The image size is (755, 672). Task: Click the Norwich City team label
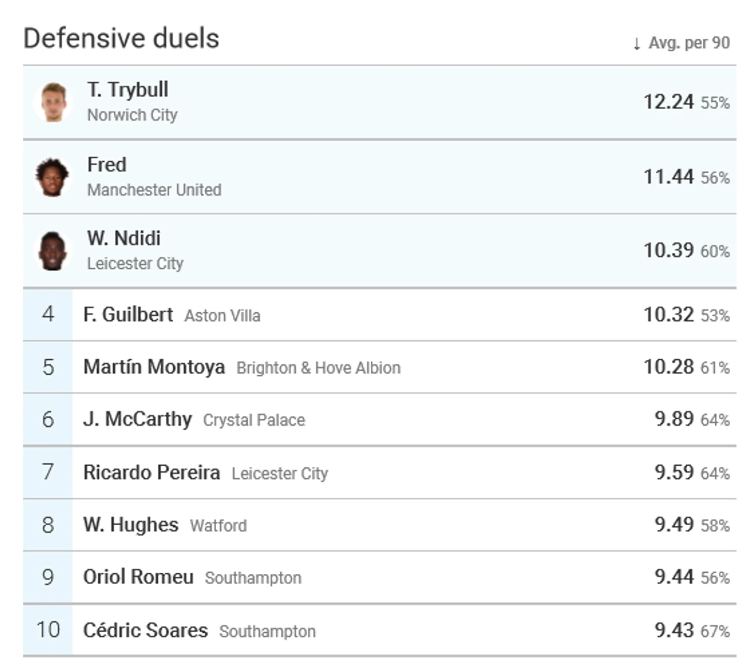pos(132,115)
